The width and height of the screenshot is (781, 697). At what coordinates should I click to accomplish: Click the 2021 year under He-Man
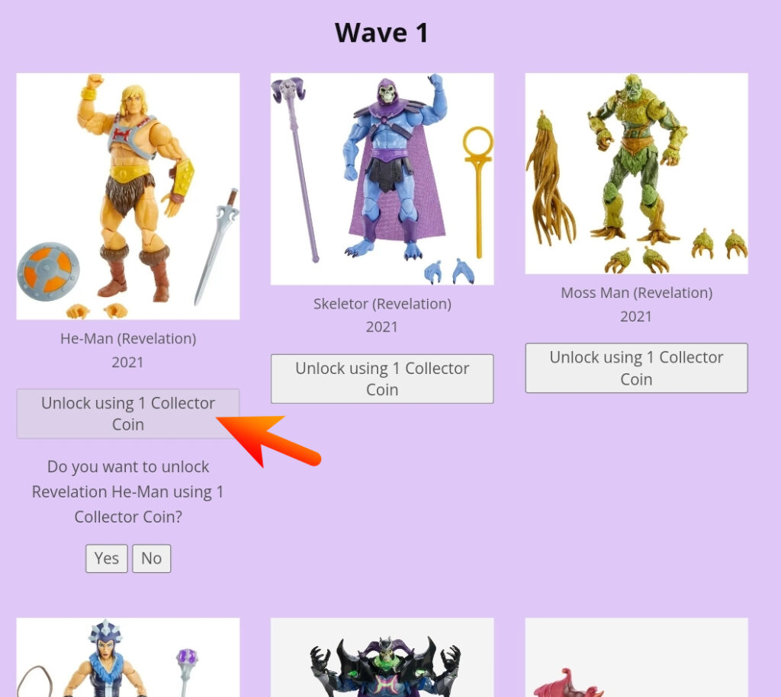[x=127, y=362]
